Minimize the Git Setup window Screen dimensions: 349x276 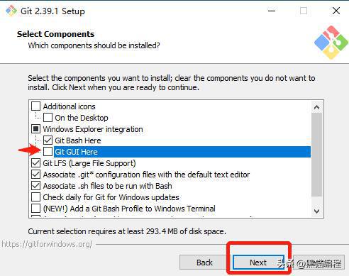tap(272, 11)
